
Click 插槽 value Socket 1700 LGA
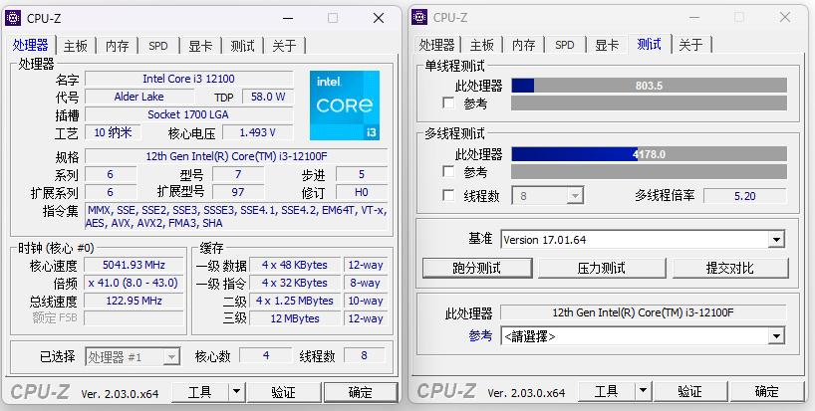point(188,114)
